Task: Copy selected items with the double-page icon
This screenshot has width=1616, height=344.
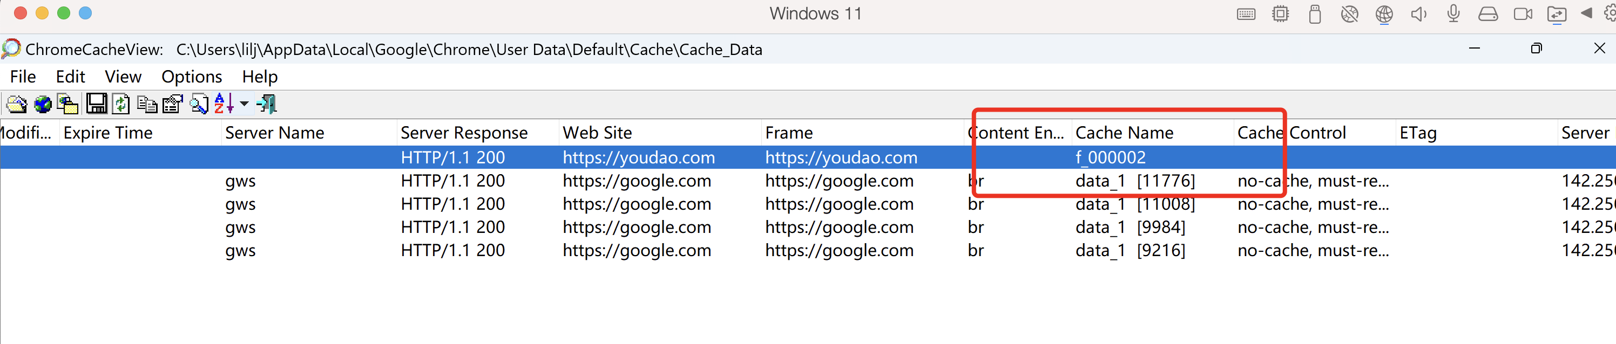Action: [147, 104]
